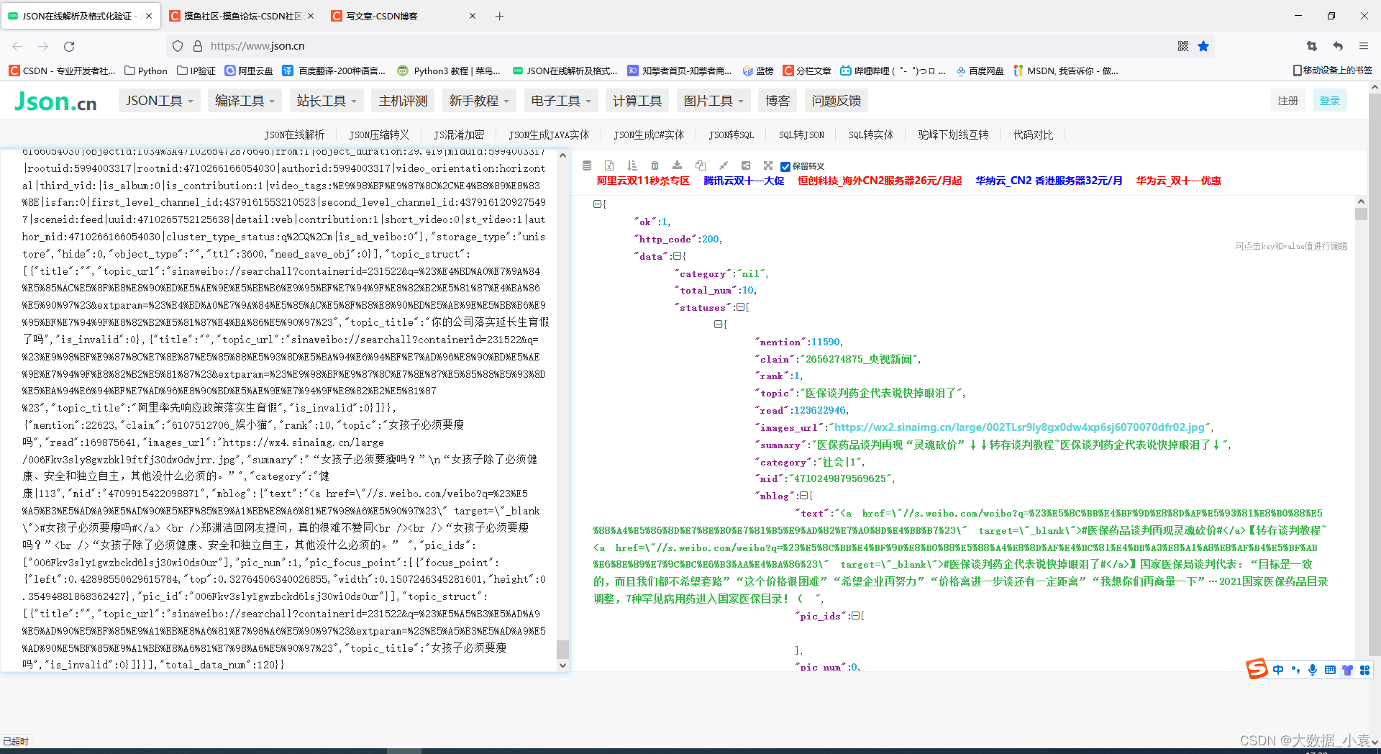1381x754 pixels.
Task: Click the input textarea scrollbar down arrow
Action: point(562,666)
